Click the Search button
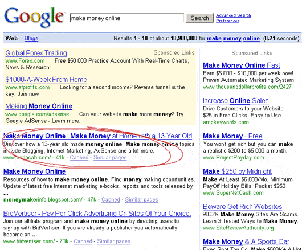Viewport: 302px width, 250px height. [200, 18]
